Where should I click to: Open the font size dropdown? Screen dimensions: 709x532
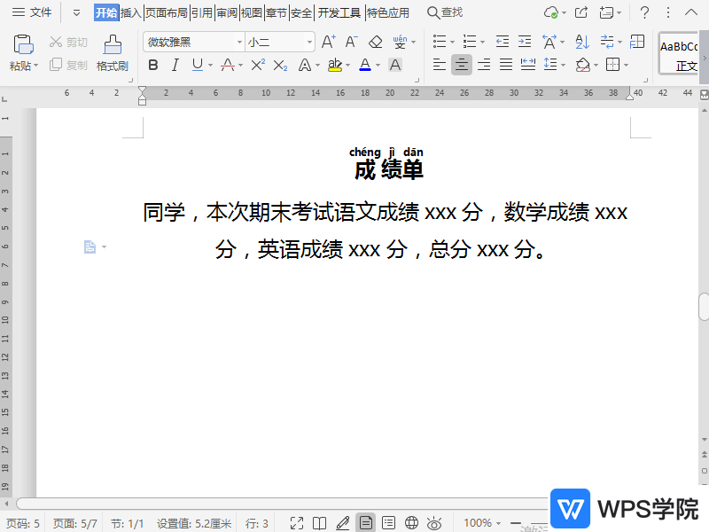tap(308, 41)
